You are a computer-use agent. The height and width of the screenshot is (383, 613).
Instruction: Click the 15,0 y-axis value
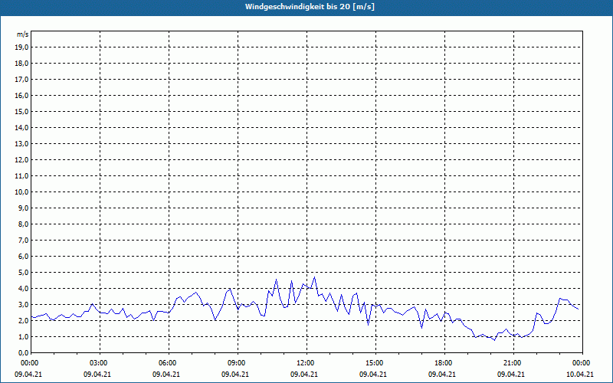22,111
